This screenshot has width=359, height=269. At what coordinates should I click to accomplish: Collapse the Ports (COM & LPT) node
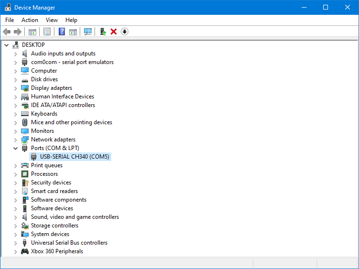(x=15, y=148)
